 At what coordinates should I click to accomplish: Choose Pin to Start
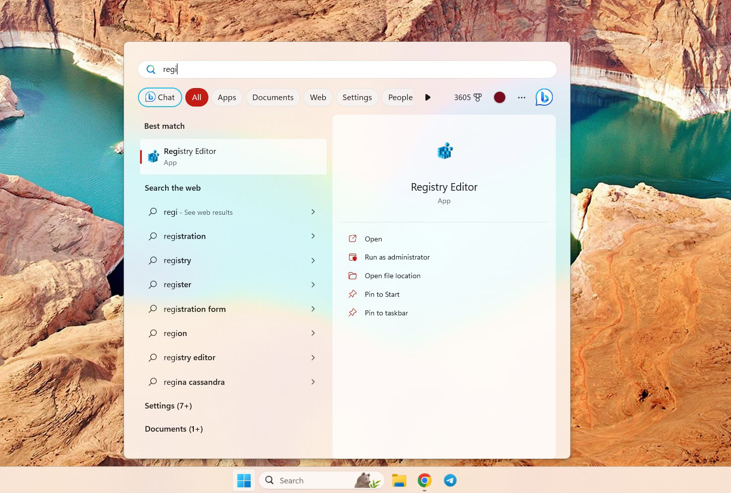[382, 294]
